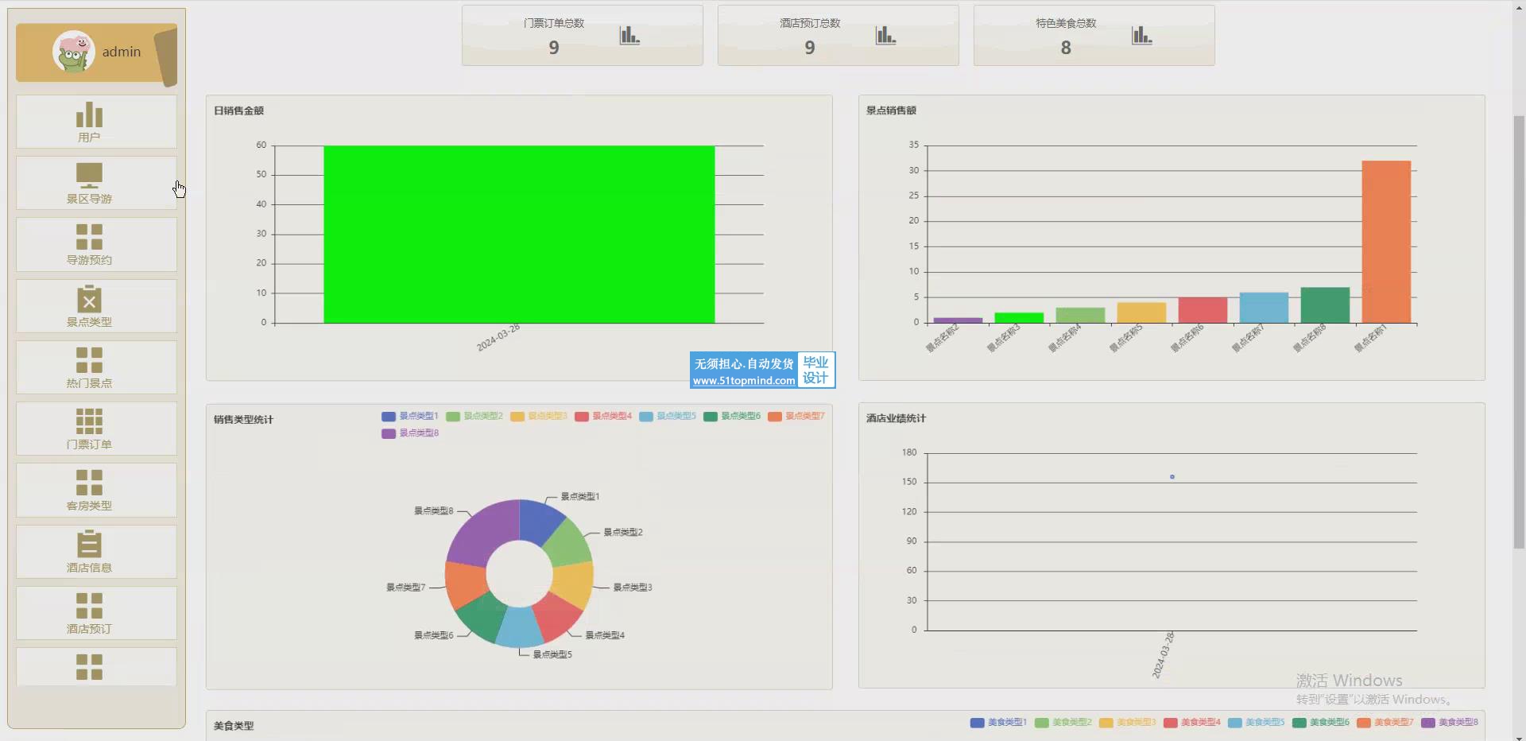The image size is (1526, 741).
Task: Select the yellow 景点名称5 bar
Action: click(1141, 312)
